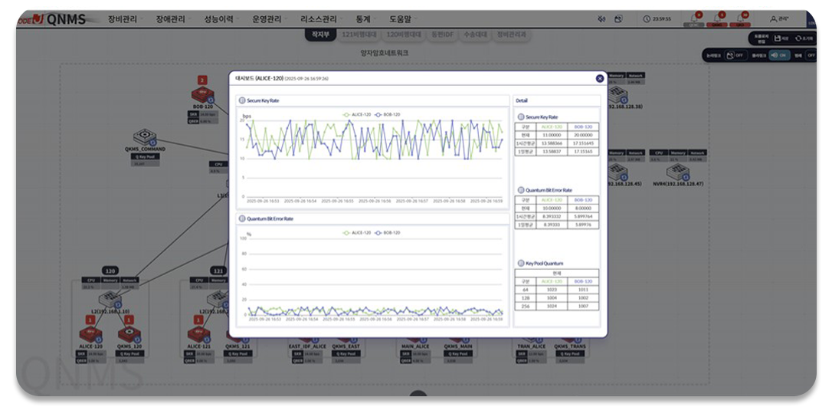Viewport: 832px width, 420px height.
Task: Click the L2(192.168.1.10) switch icon under group 120
Action: 110,298
